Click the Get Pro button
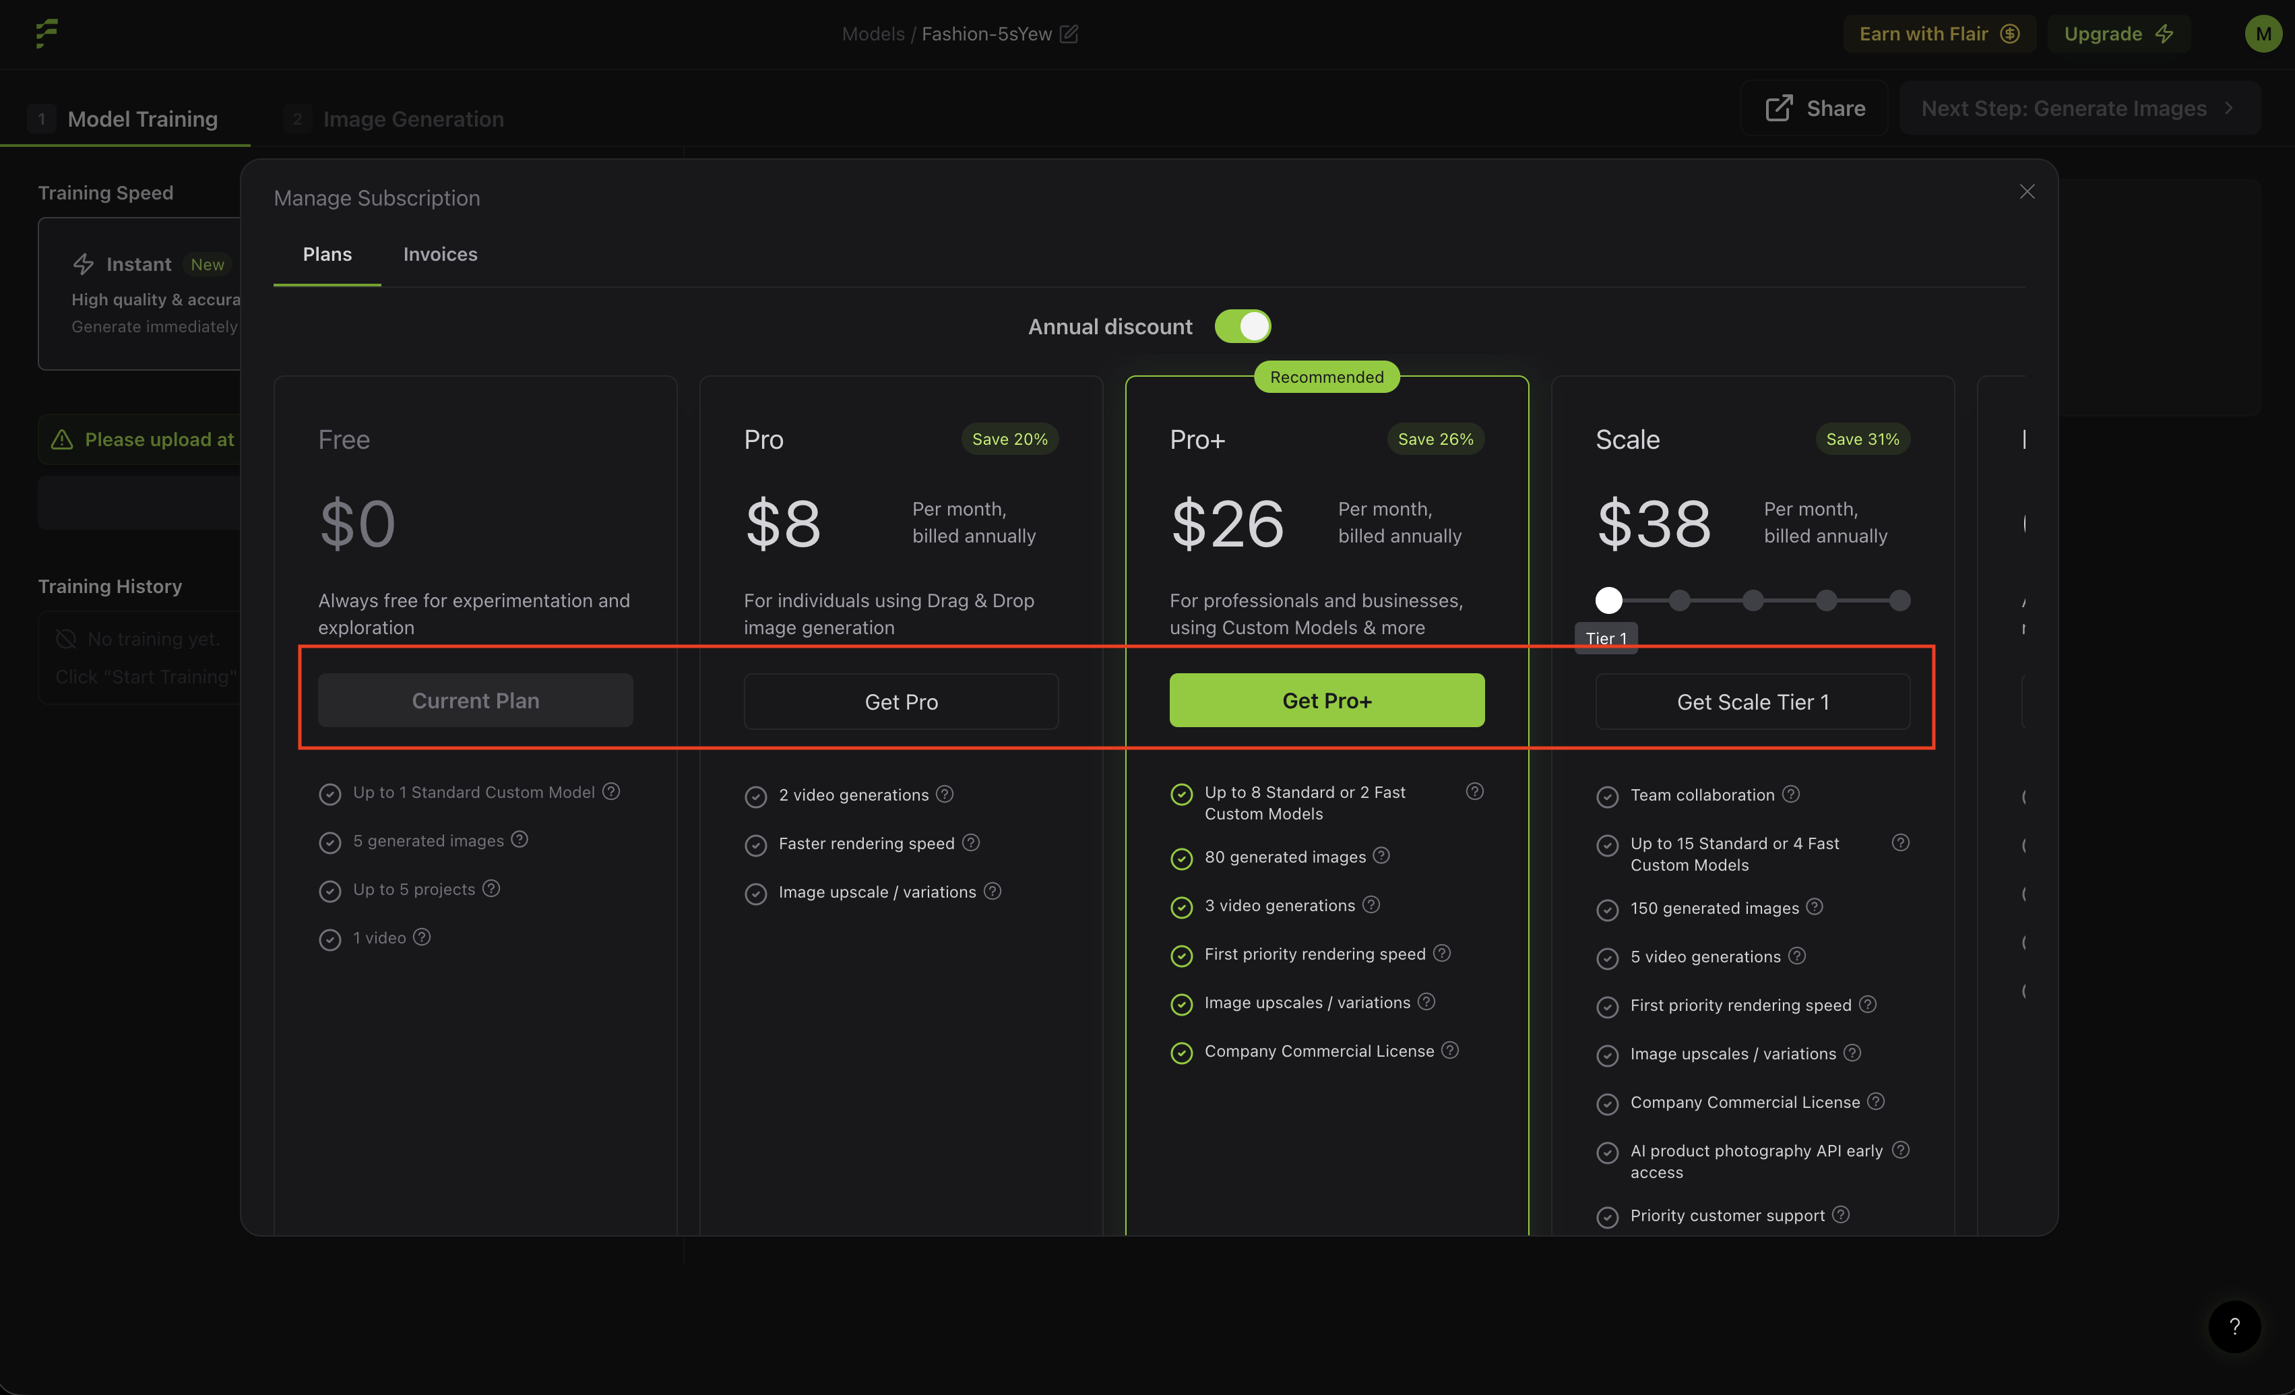This screenshot has height=1395, width=2295. tap(901, 702)
